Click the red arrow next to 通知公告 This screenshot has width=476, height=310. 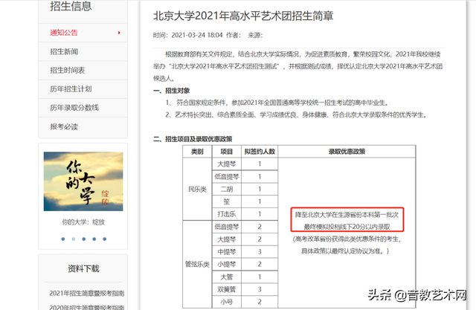coord(119,33)
